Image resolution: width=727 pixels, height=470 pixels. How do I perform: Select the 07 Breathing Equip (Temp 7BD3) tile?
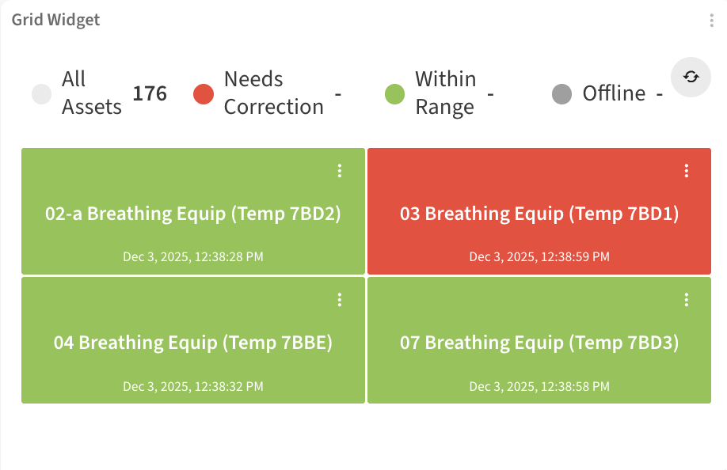pyautogui.click(x=539, y=343)
